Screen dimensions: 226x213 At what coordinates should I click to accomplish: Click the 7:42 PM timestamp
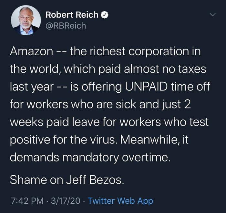tap(27, 201)
